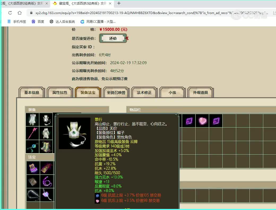Click the 强力克水 +13.0% attribute line
This screenshot has width=276, height=210.
(x=109, y=177)
